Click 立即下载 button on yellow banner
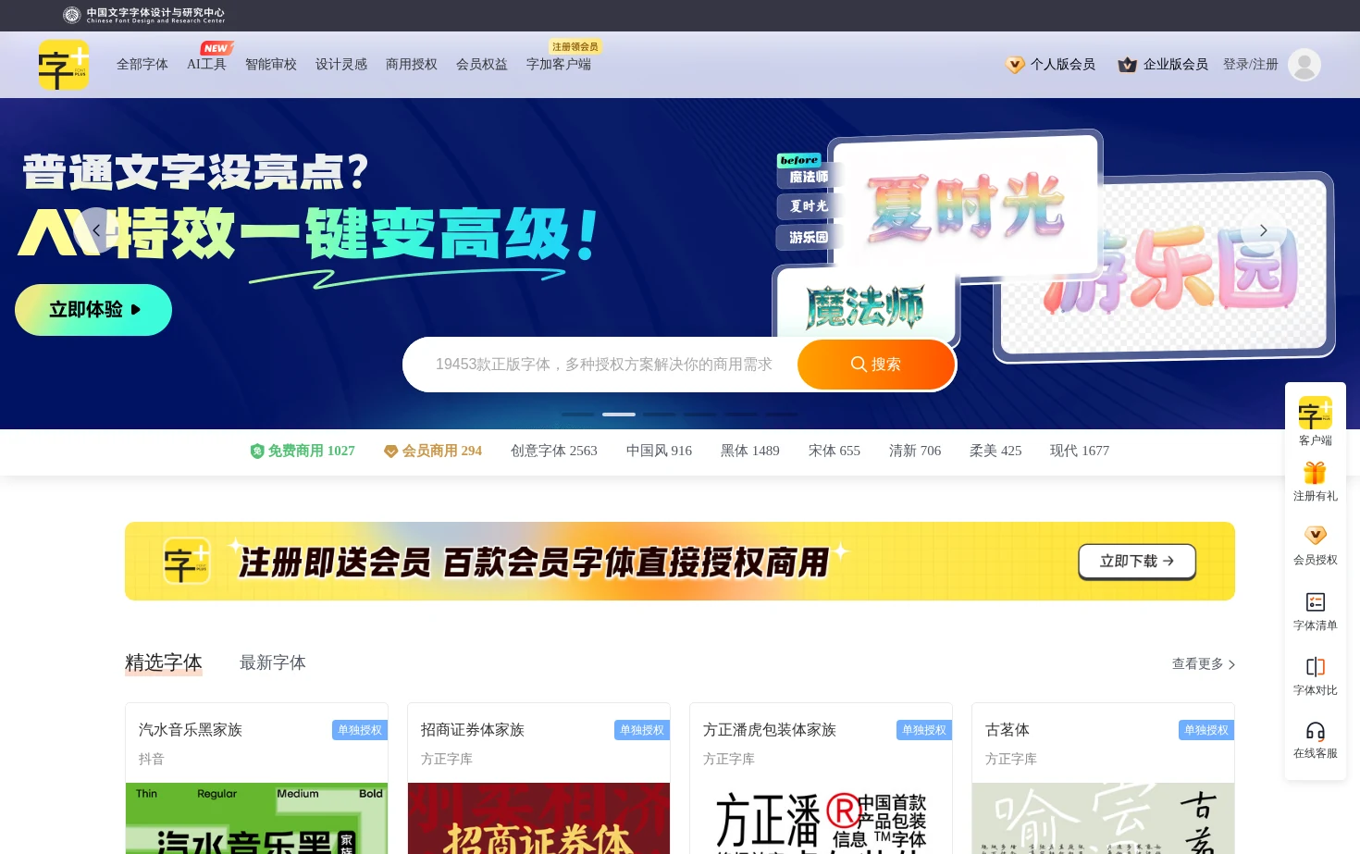Screen dimensions: 1360x854 click(x=1137, y=562)
